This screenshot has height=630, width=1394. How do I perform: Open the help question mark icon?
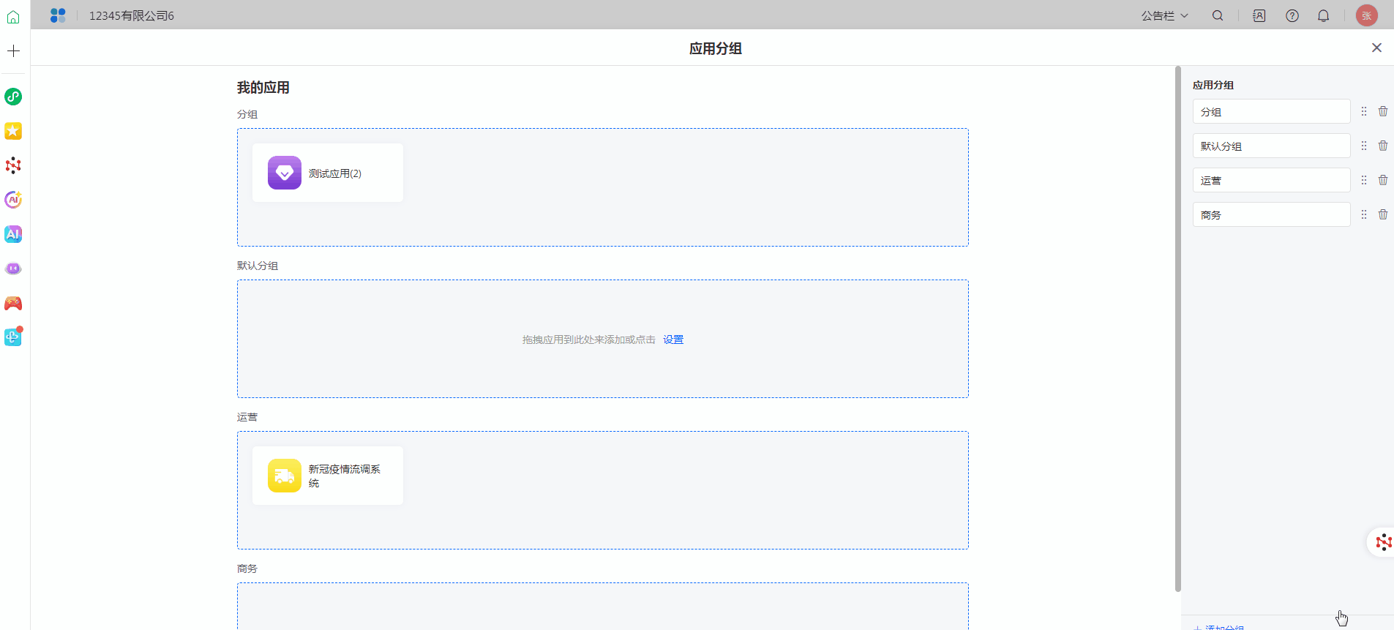[1292, 15]
